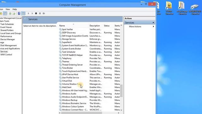Click the gear icon beside Windows Audio
202x114 pixels.
60,94
